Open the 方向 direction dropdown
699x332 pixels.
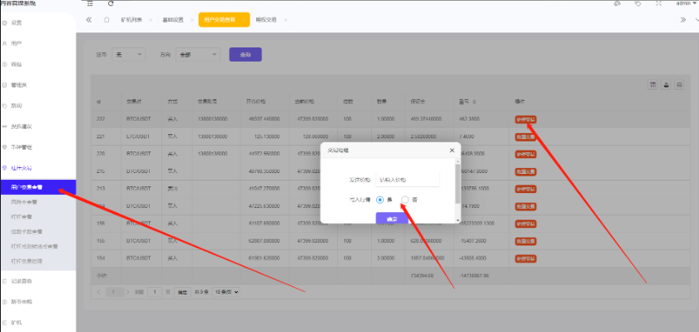pos(198,54)
